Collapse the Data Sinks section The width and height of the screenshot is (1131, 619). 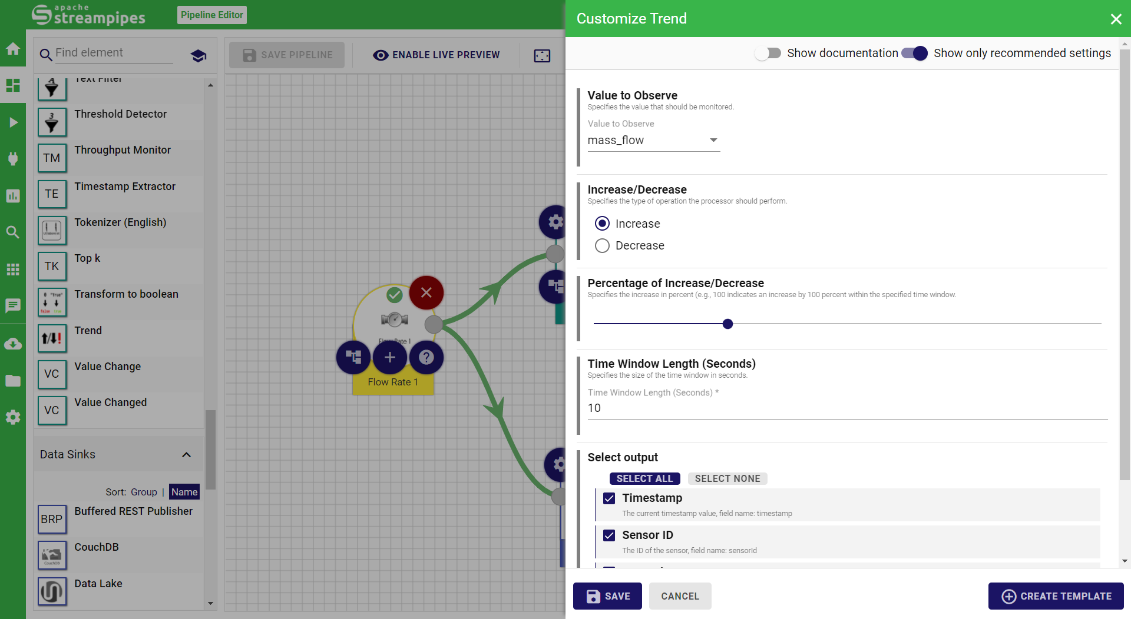point(186,454)
